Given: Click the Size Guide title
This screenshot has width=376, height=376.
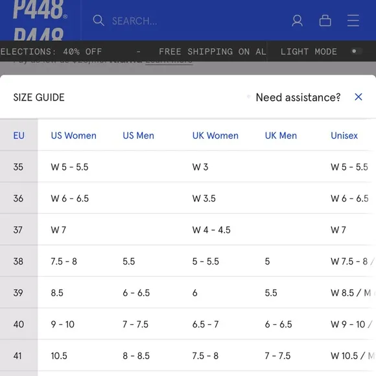Looking at the screenshot, I should coord(39,97).
